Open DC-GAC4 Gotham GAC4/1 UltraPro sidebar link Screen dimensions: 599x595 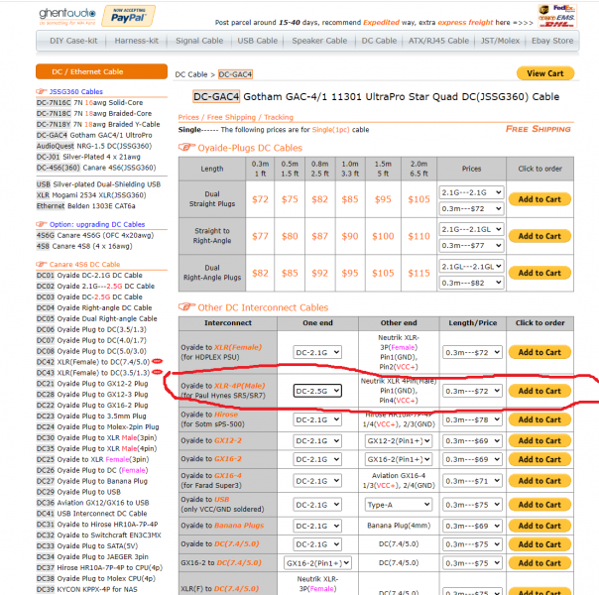(94, 135)
